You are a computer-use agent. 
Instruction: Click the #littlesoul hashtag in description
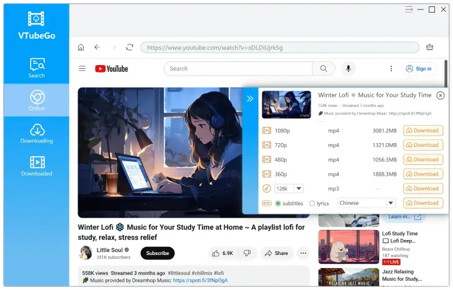click(x=179, y=273)
